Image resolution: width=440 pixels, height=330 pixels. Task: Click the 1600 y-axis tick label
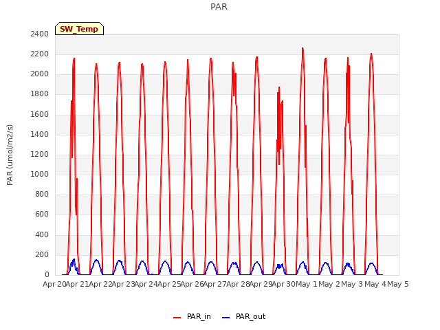(x=40, y=115)
